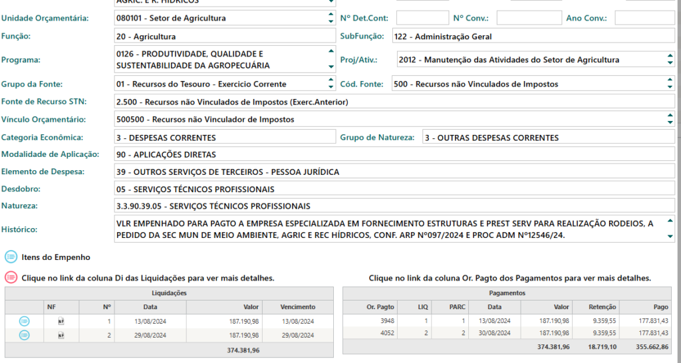Click the NF document icon in liquidação 2
The height and width of the screenshot is (363, 681).
pos(61,336)
